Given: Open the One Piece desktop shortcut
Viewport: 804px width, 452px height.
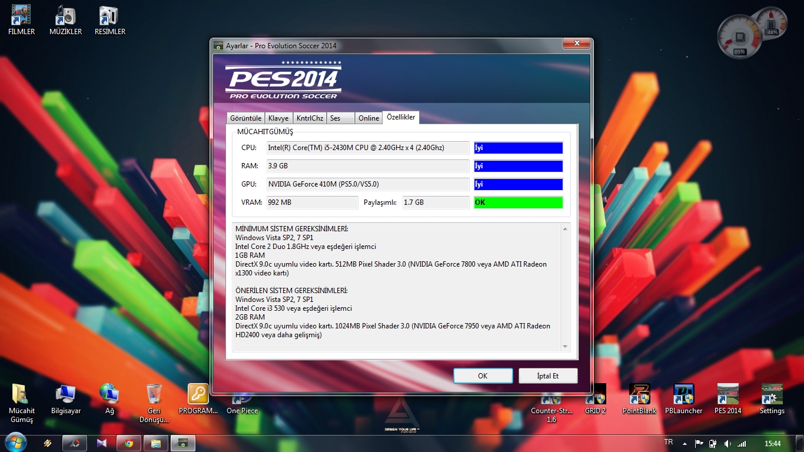Looking at the screenshot, I should tap(242, 403).
